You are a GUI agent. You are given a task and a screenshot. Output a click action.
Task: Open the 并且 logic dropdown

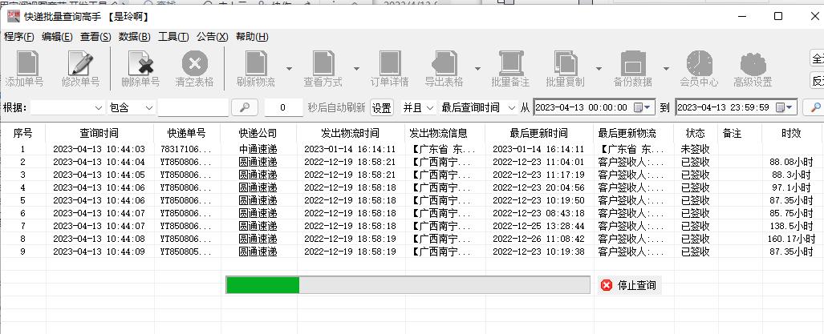418,107
